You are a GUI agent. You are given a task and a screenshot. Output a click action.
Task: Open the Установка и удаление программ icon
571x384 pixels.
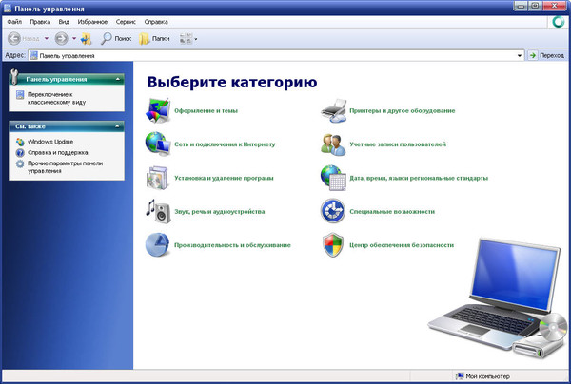pos(158,178)
